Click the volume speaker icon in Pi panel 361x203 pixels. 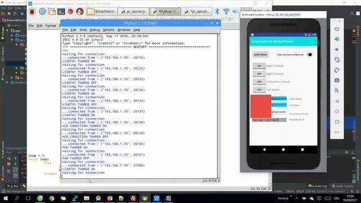[x=235, y=11]
